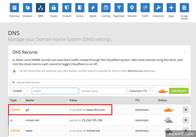The image size is (196, 137).
Task: Click the A type of minwt.net row
Action: pos(11,120)
